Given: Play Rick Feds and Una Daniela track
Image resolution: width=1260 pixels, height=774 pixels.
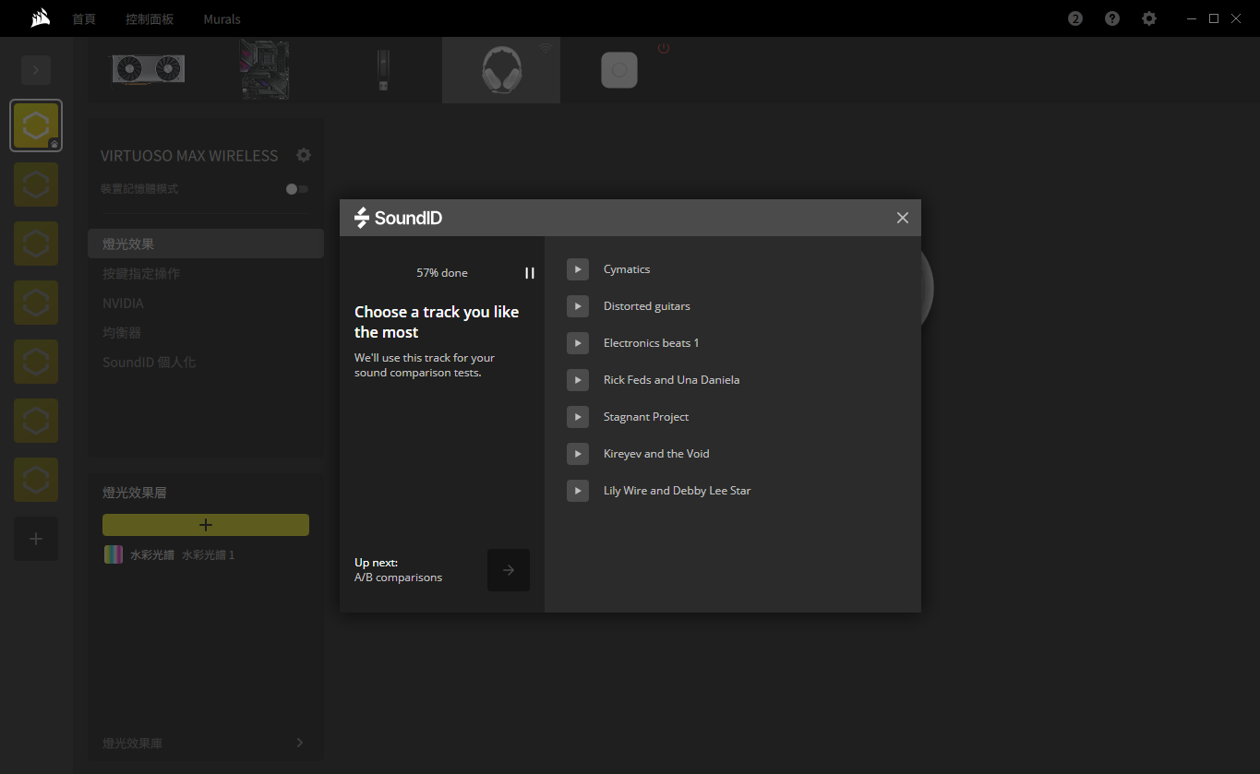Looking at the screenshot, I should click(x=577, y=380).
